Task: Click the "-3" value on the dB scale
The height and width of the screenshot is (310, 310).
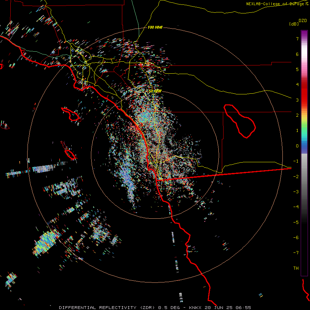Action: 296,192
